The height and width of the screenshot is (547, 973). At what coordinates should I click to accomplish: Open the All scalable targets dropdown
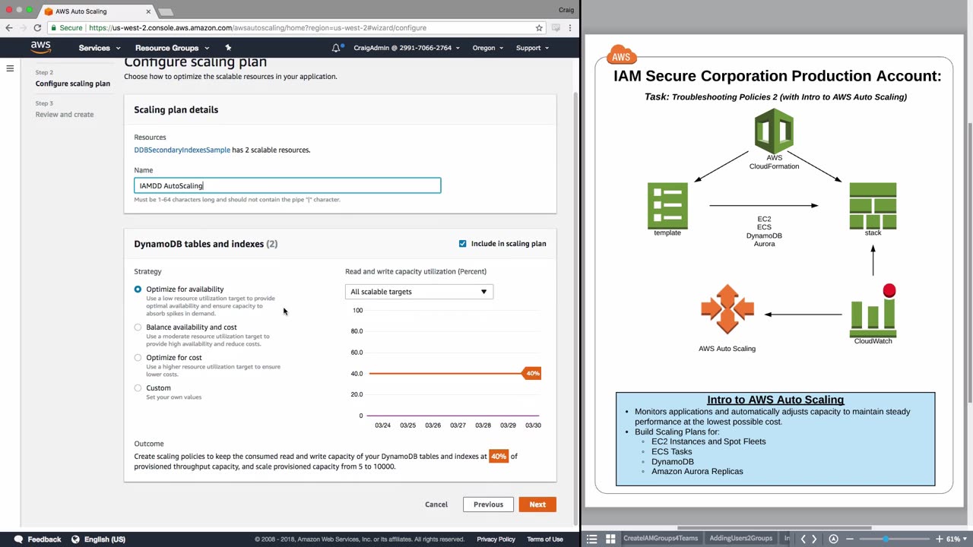(x=419, y=292)
